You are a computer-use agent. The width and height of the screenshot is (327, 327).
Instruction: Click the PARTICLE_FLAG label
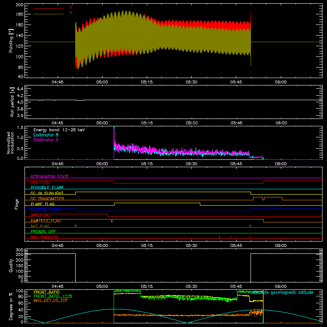[46, 221]
